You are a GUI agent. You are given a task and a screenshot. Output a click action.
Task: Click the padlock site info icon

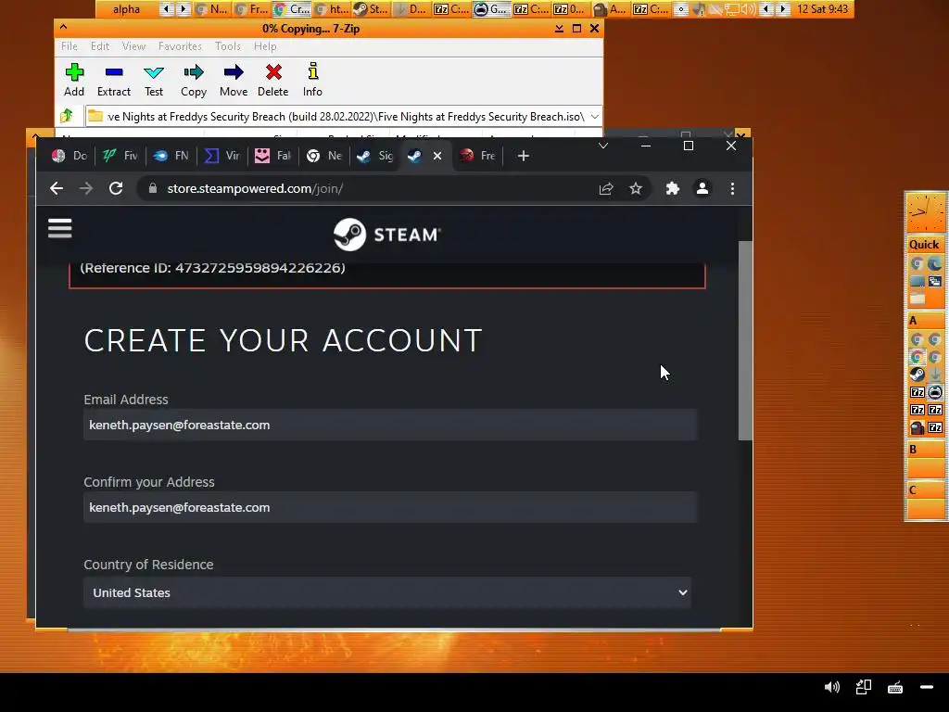pos(153,188)
